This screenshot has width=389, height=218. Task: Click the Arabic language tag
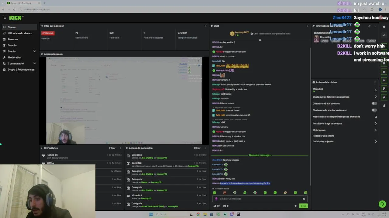tap(325, 41)
